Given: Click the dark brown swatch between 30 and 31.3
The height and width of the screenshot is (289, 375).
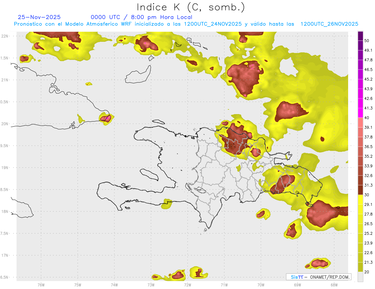Looking at the screenshot, I should pos(360,190).
